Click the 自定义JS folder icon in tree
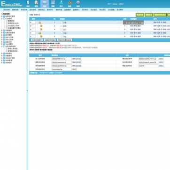This screenshot has width=170, height=170. (x=4, y=42)
